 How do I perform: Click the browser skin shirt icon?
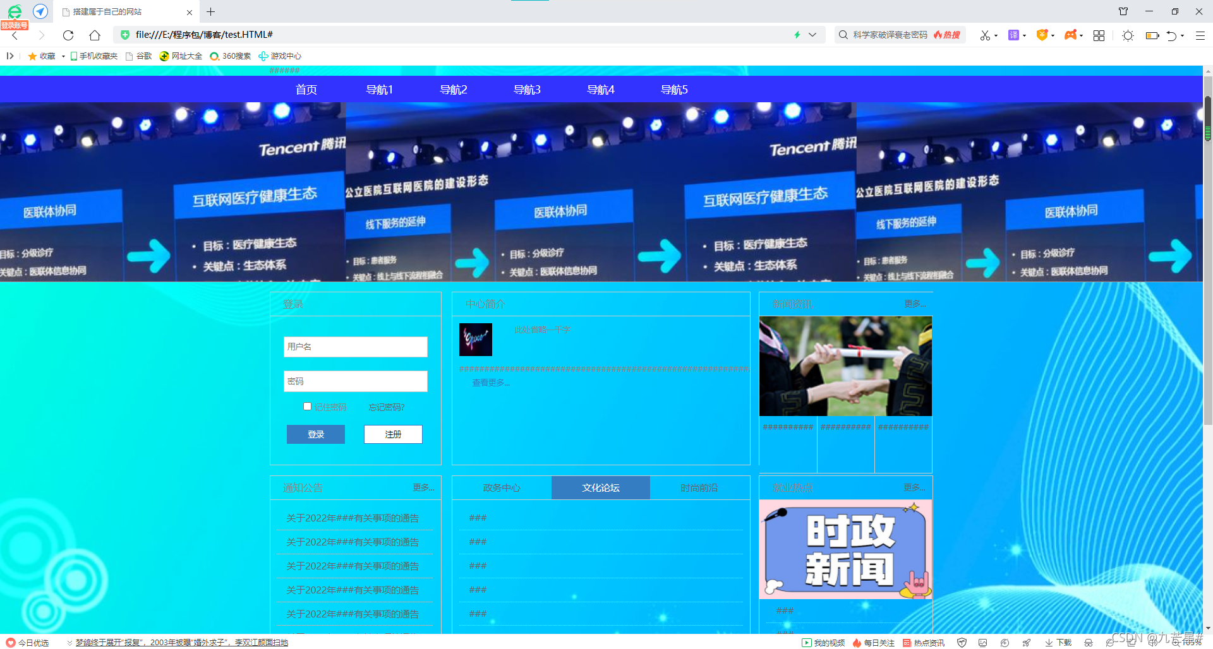pyautogui.click(x=1123, y=11)
